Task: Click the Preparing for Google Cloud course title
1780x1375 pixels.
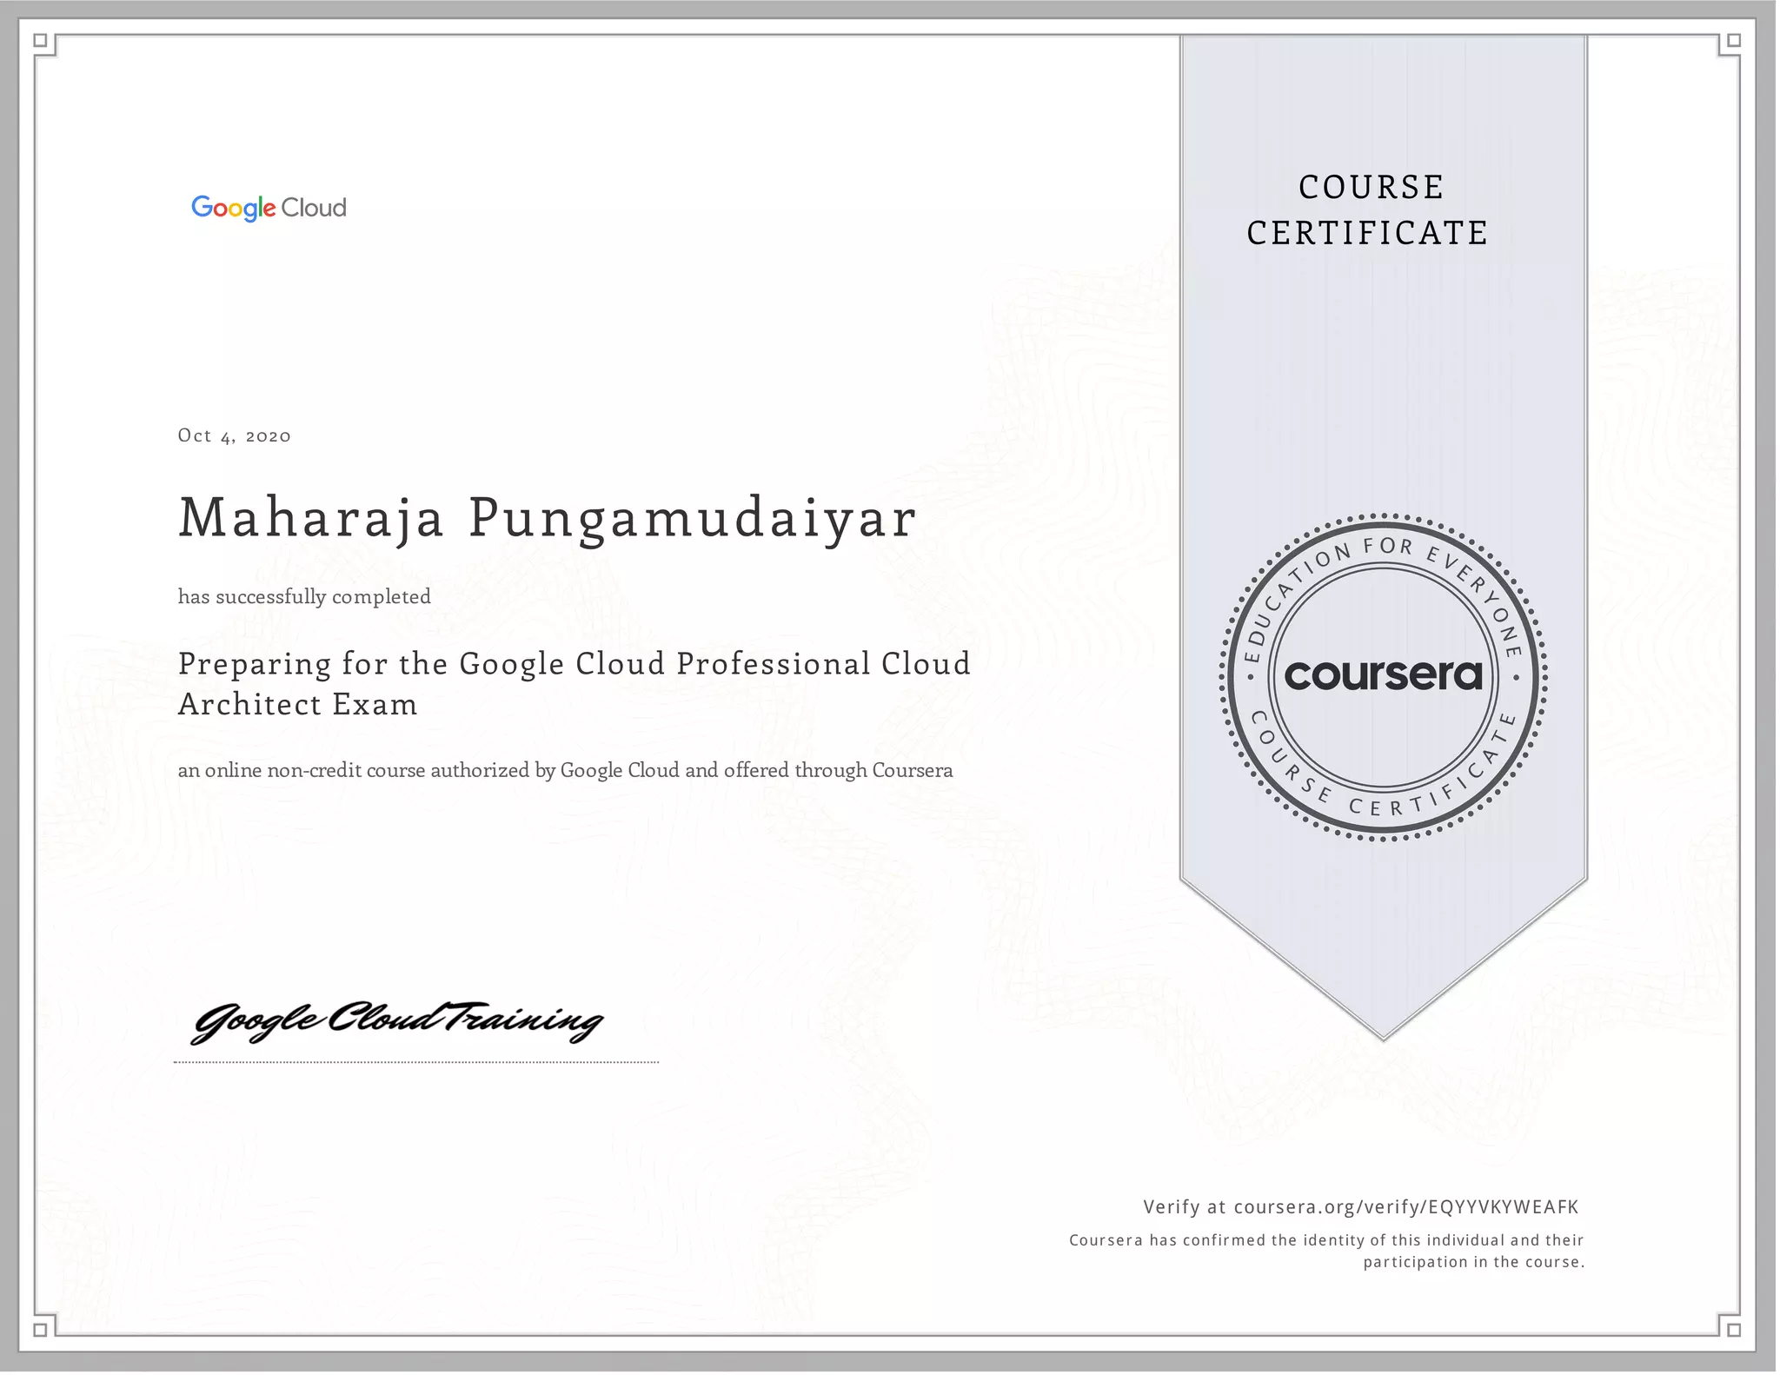Action: pyautogui.click(x=574, y=664)
